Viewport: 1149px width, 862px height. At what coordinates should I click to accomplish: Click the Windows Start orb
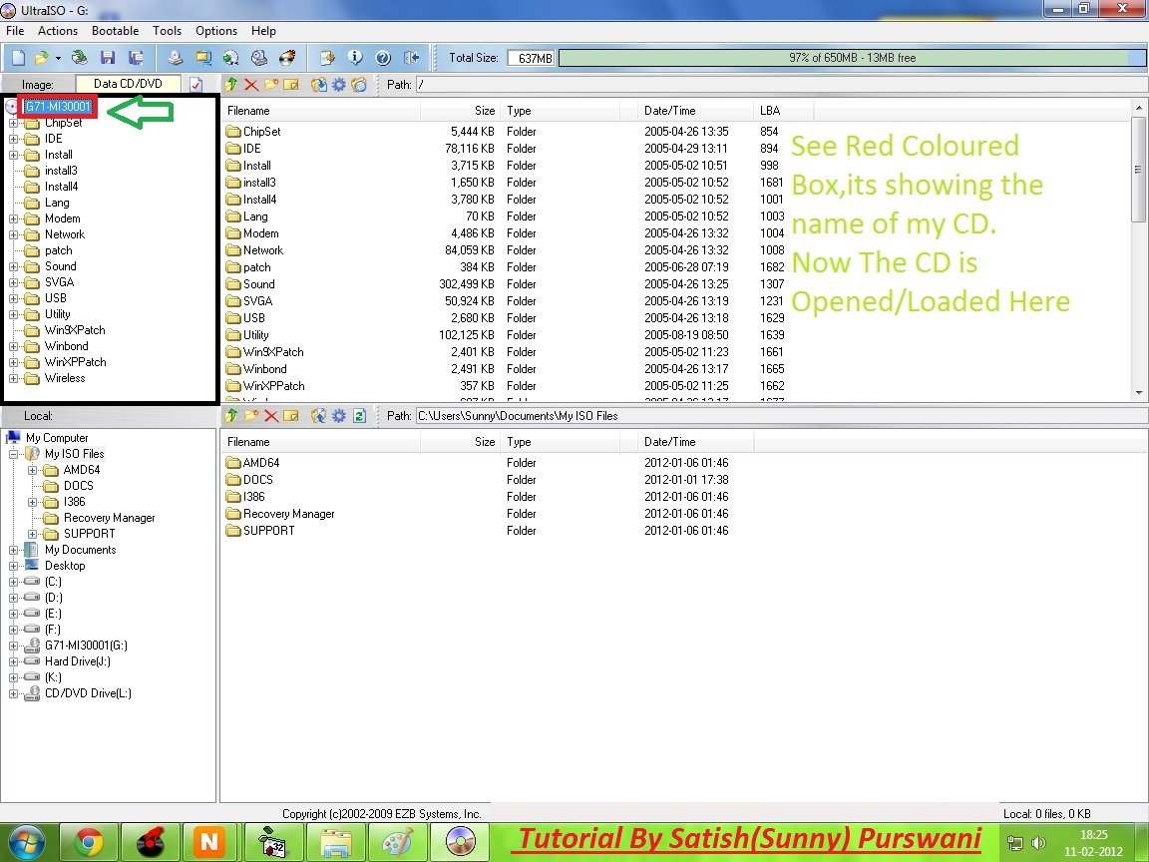pos(26,842)
